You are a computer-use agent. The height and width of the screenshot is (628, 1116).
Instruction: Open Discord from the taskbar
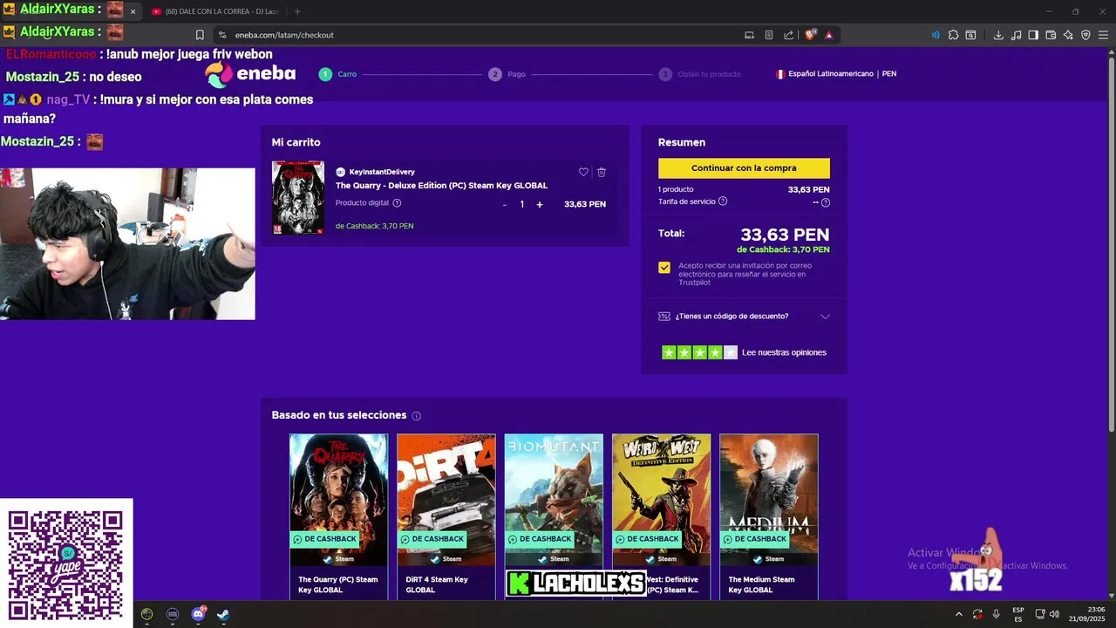coord(198,614)
